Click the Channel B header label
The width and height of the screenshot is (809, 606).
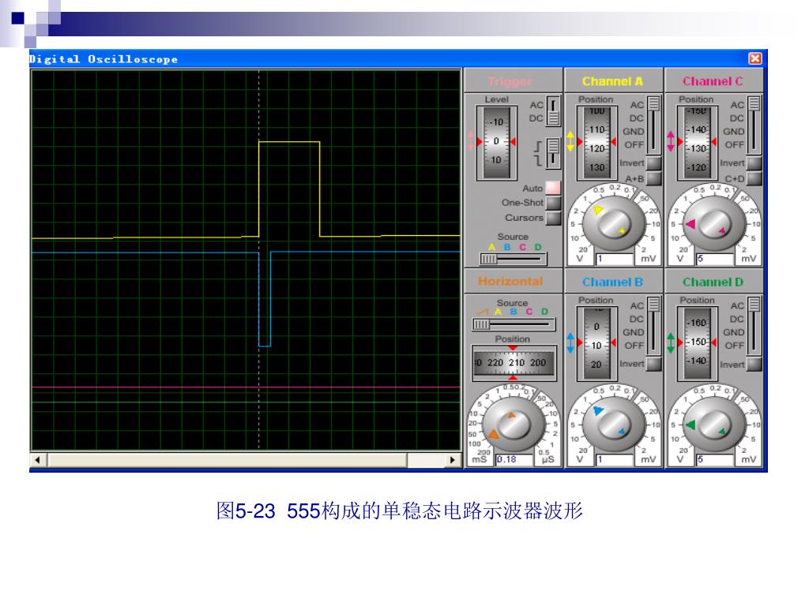tap(612, 282)
